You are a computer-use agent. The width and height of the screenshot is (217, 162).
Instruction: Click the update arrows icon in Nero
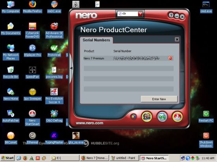click(162, 117)
